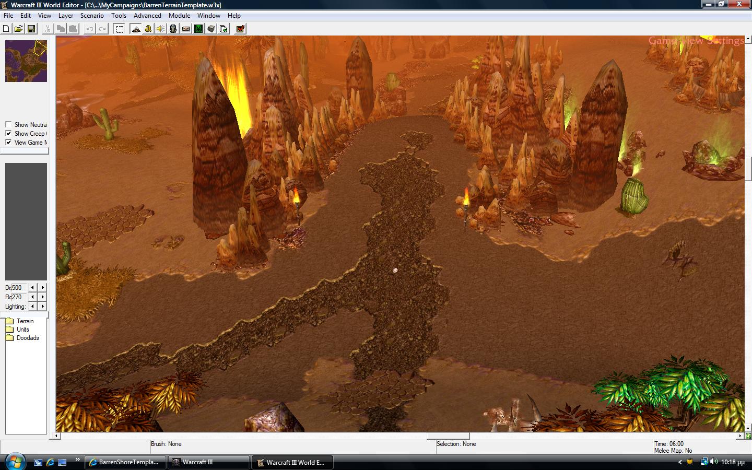Screen dimensions: 752x470
Task: Switch to Warcraft III taskbar button
Action: [209, 462]
